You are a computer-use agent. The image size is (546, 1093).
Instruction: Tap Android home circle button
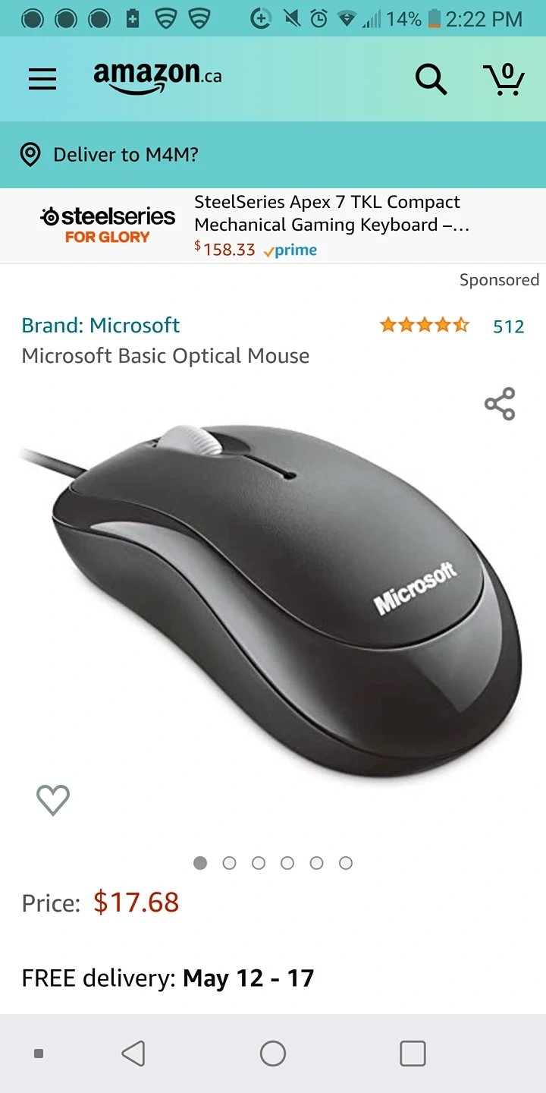[273, 1054]
